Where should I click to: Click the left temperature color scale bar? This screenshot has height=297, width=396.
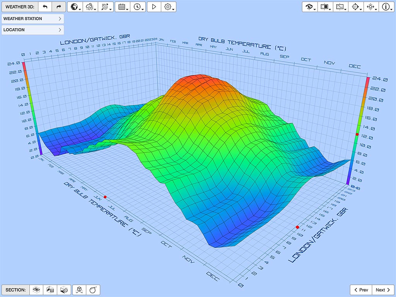32,109
